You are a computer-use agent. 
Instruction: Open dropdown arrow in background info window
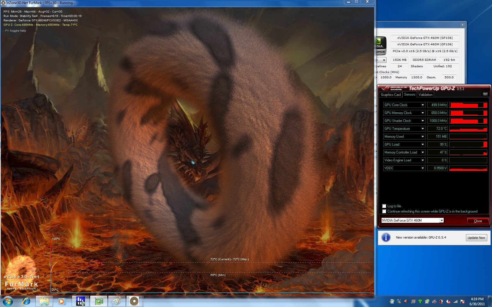[384, 60]
